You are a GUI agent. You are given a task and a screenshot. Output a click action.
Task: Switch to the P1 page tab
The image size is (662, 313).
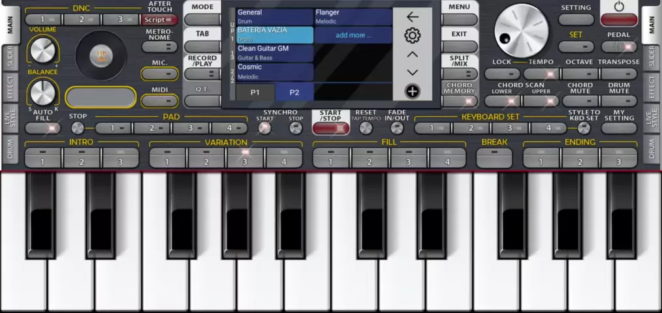click(x=255, y=93)
